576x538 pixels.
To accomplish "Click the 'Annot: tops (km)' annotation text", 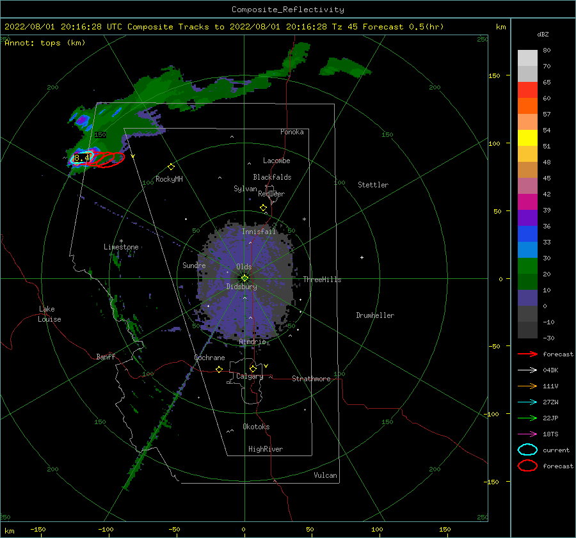I will (45, 43).
